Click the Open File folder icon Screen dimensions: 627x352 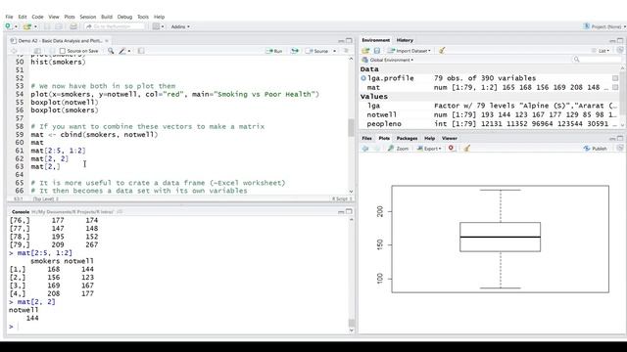pyautogui.click(x=26, y=26)
